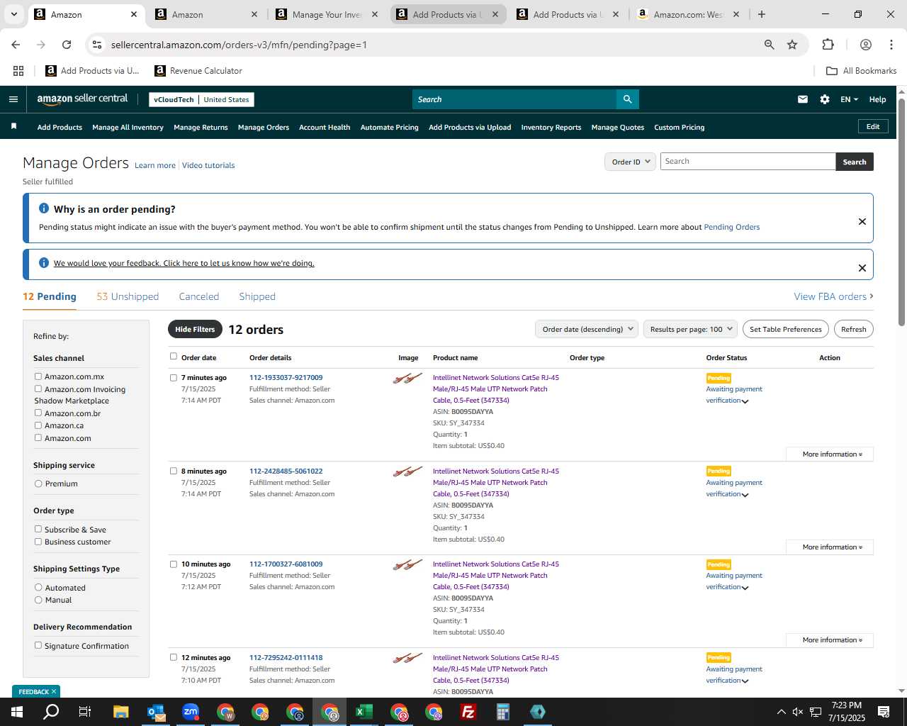Enable Amazon.com.mx sales channel filter
This screenshot has height=726, width=907.
(x=38, y=376)
